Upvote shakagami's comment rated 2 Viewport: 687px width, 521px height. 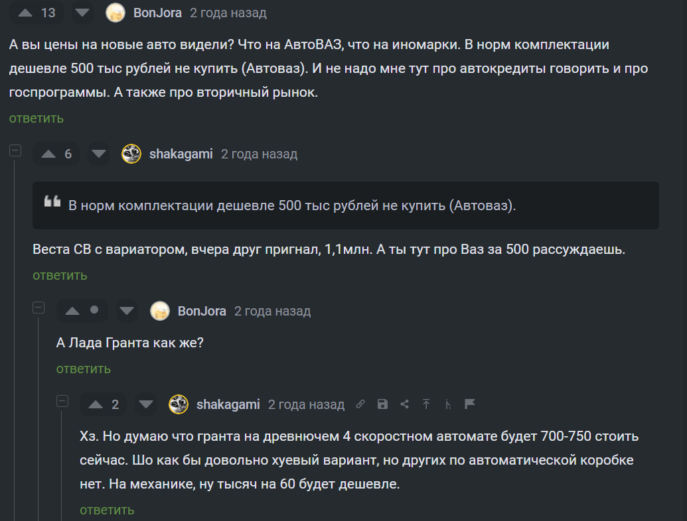click(96, 404)
